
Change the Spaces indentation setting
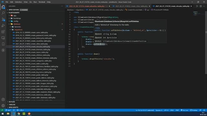tap(159, 110)
